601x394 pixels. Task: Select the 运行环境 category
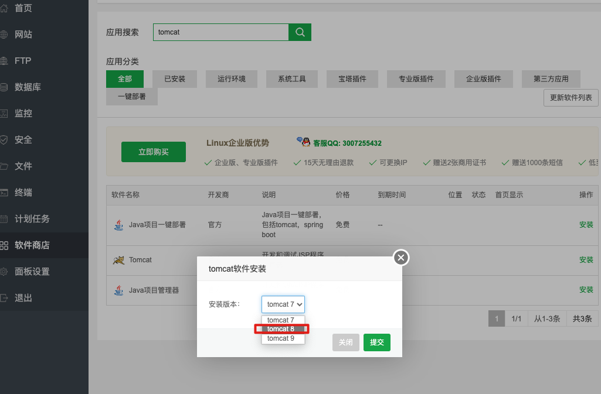click(x=231, y=79)
